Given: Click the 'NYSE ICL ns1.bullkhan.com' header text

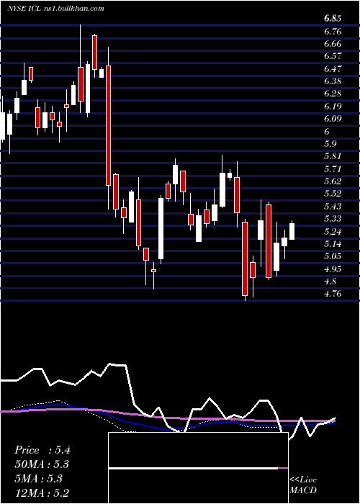Looking at the screenshot, I should 55,9.
